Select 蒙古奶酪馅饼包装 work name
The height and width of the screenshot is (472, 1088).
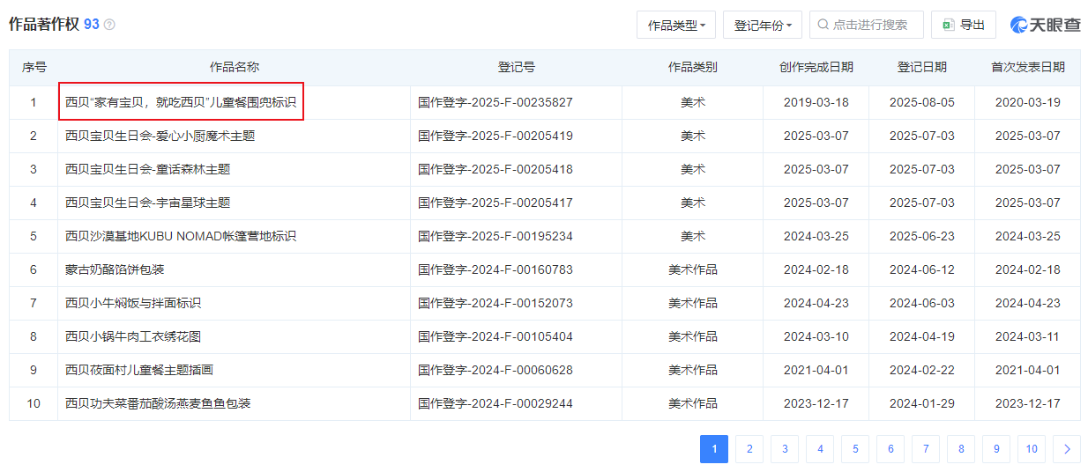pos(115,269)
